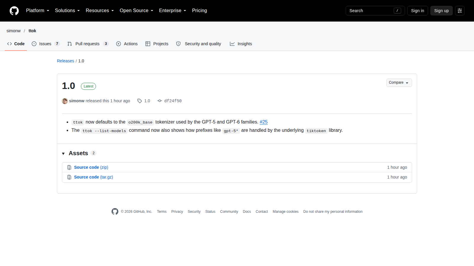Download Source code (tar.gz)
The height and width of the screenshot is (266, 474).
(94, 177)
